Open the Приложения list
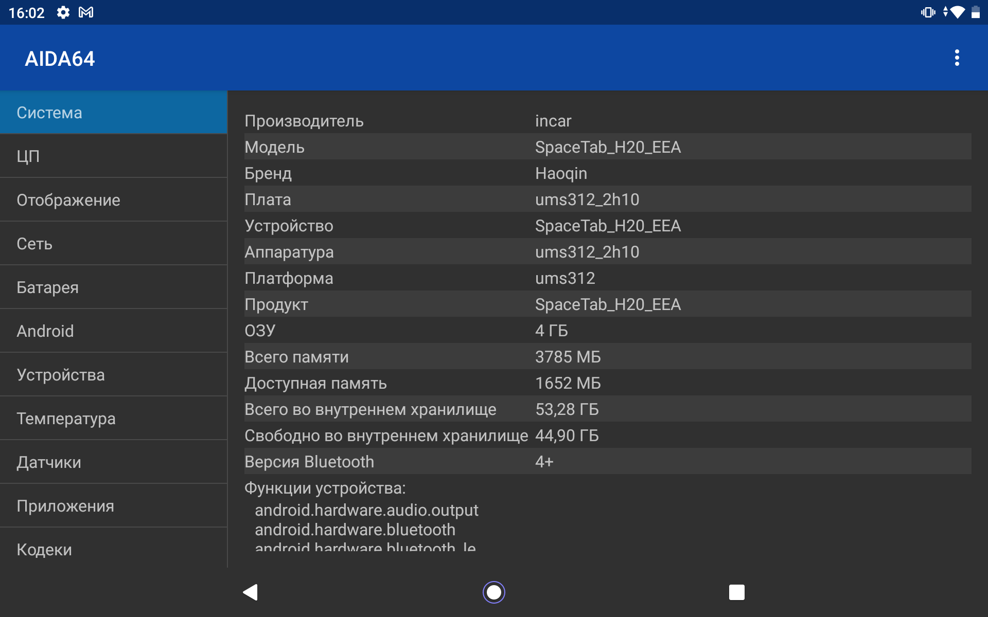The image size is (988, 617). [113, 506]
